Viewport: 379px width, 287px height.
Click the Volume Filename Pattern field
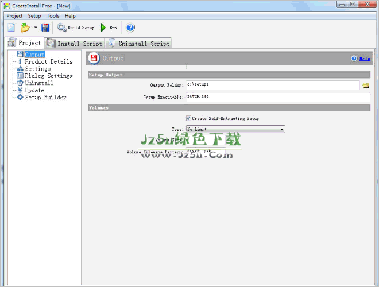[x=206, y=151]
